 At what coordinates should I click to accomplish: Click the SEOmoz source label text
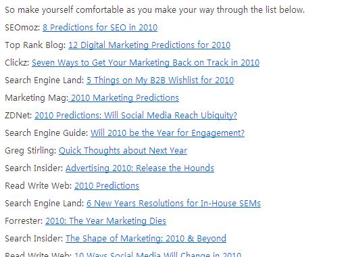tap(22, 28)
